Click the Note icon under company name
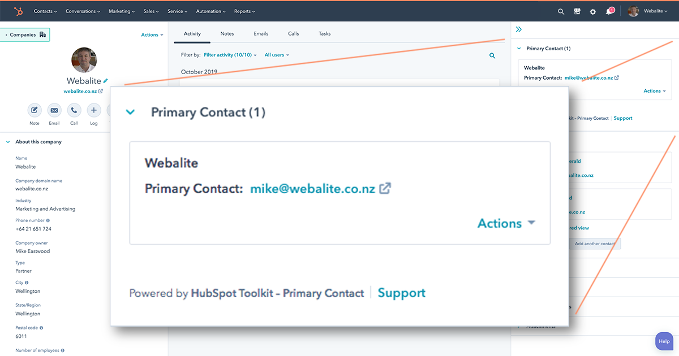 [35, 110]
